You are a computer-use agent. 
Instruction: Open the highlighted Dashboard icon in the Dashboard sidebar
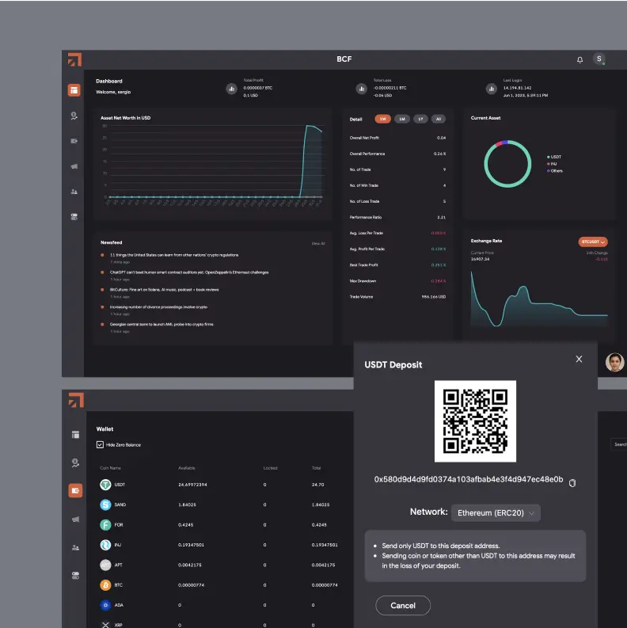coord(74,90)
